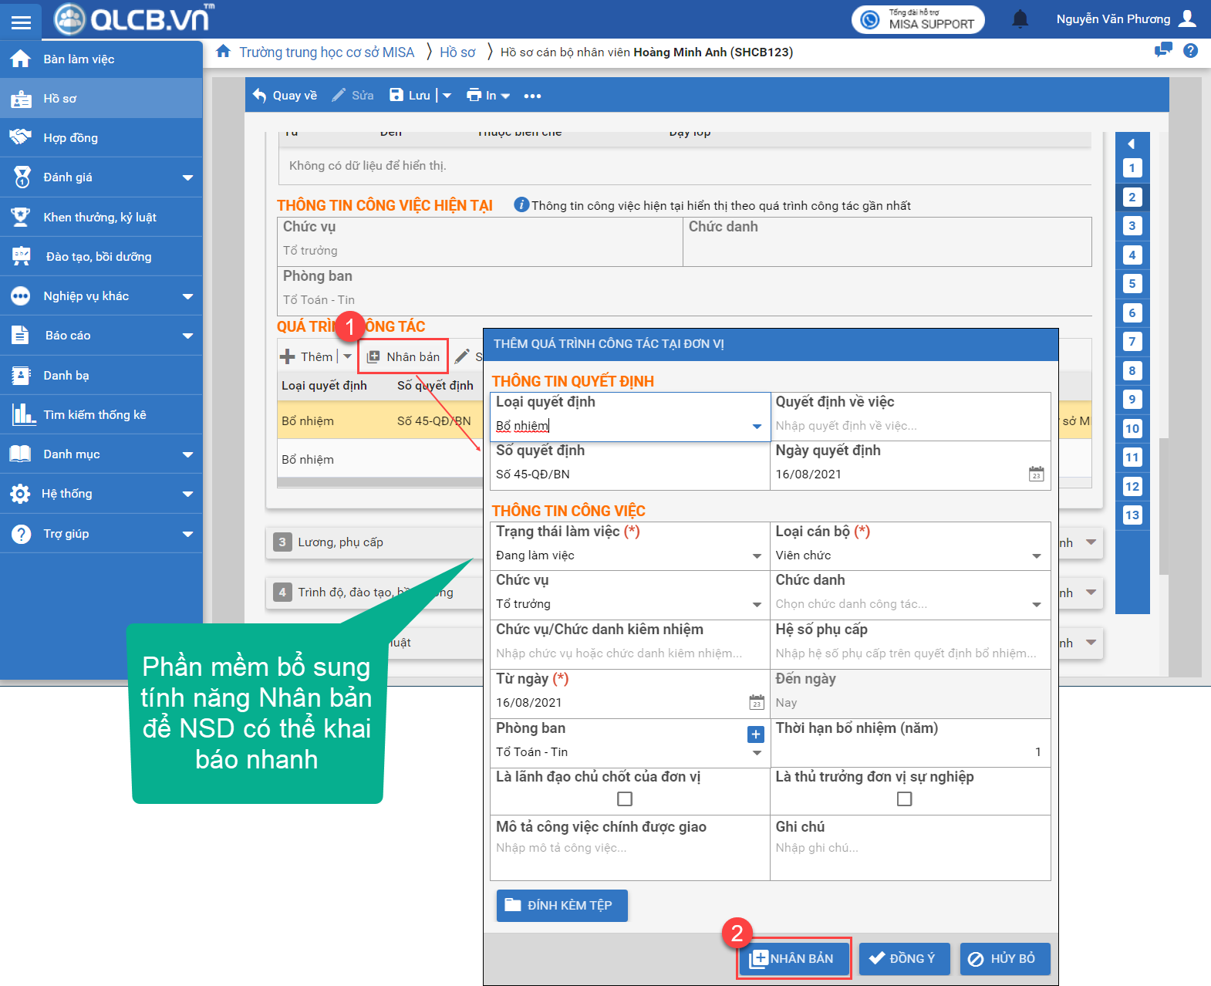The image size is (1211, 986).
Task: Click the Số quyết định input field
Action: pyautogui.click(x=629, y=474)
